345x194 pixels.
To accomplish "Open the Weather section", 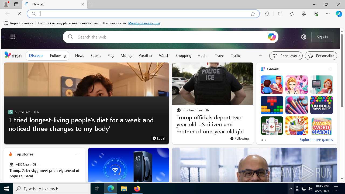I will (x=146, y=56).
